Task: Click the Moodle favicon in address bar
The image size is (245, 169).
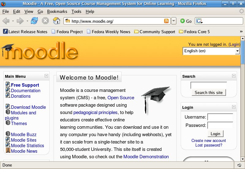Action: pos(67,21)
